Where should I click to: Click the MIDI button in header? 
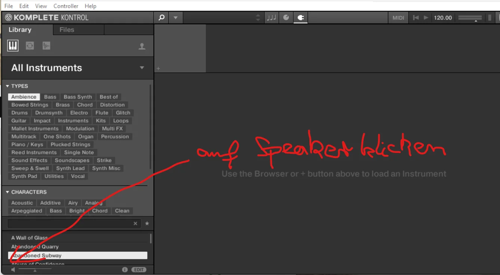[398, 18]
